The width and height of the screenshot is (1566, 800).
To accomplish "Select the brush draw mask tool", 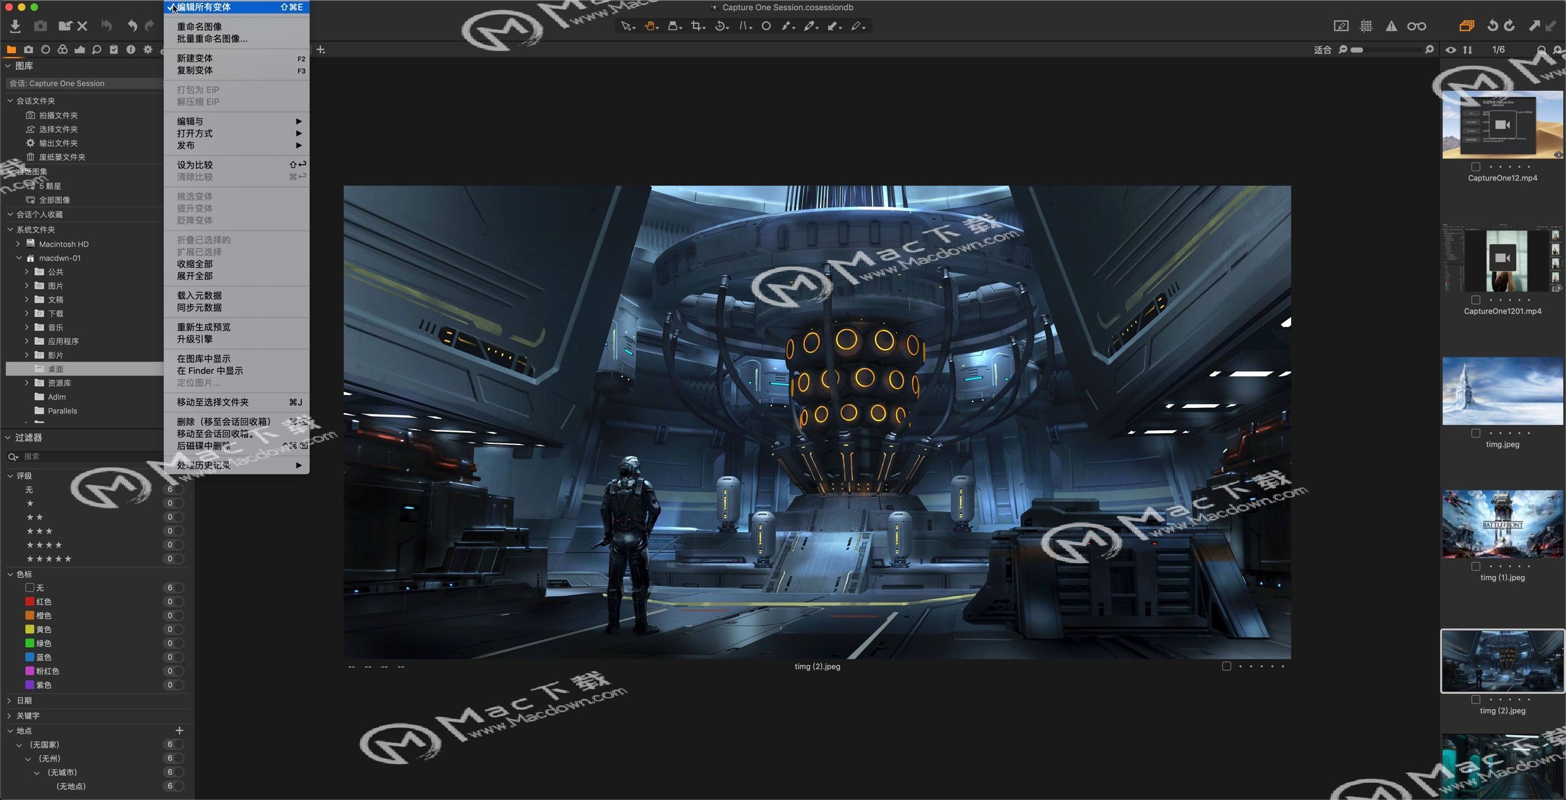I will 788,26.
